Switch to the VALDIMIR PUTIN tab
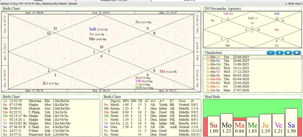Image resolution: width=303 pixels, height=137 pixels. pyautogui.click(x=114, y=1)
